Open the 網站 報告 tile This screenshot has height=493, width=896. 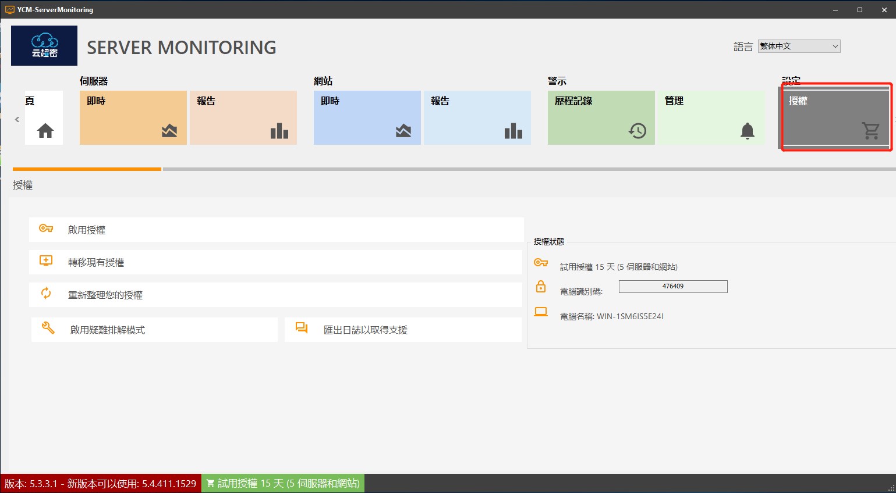(x=477, y=117)
